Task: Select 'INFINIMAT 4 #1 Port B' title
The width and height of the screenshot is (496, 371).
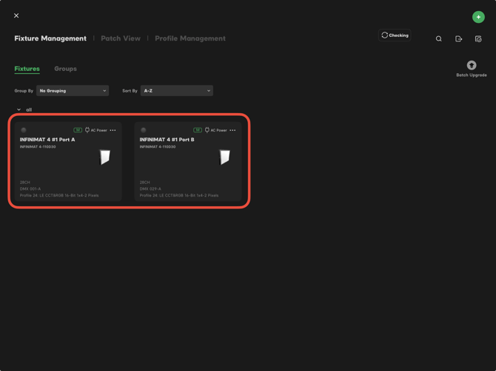Action: click(167, 140)
